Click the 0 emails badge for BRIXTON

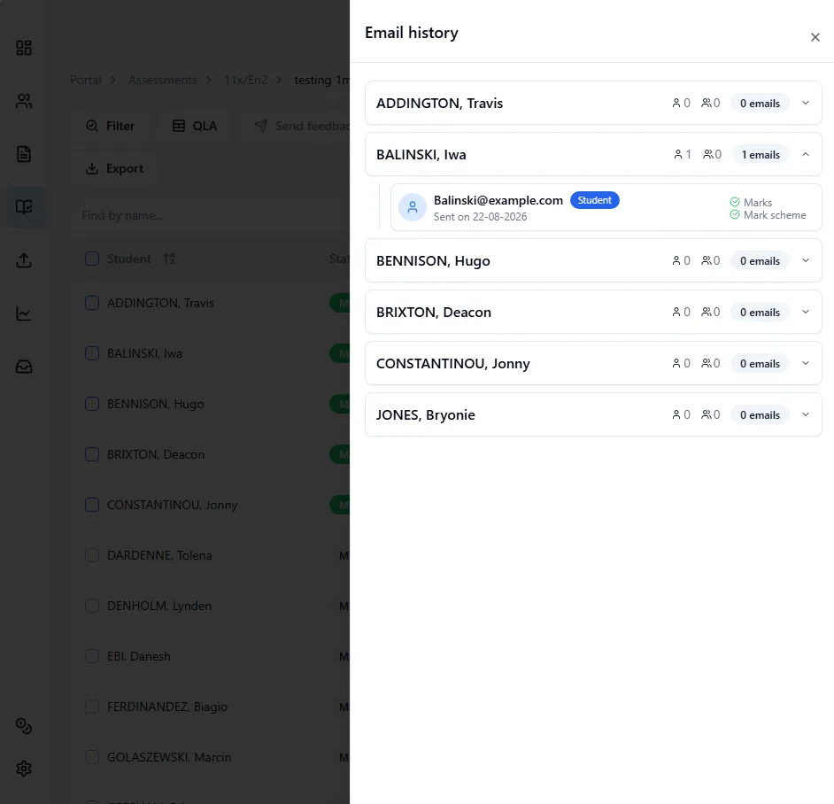(x=760, y=313)
